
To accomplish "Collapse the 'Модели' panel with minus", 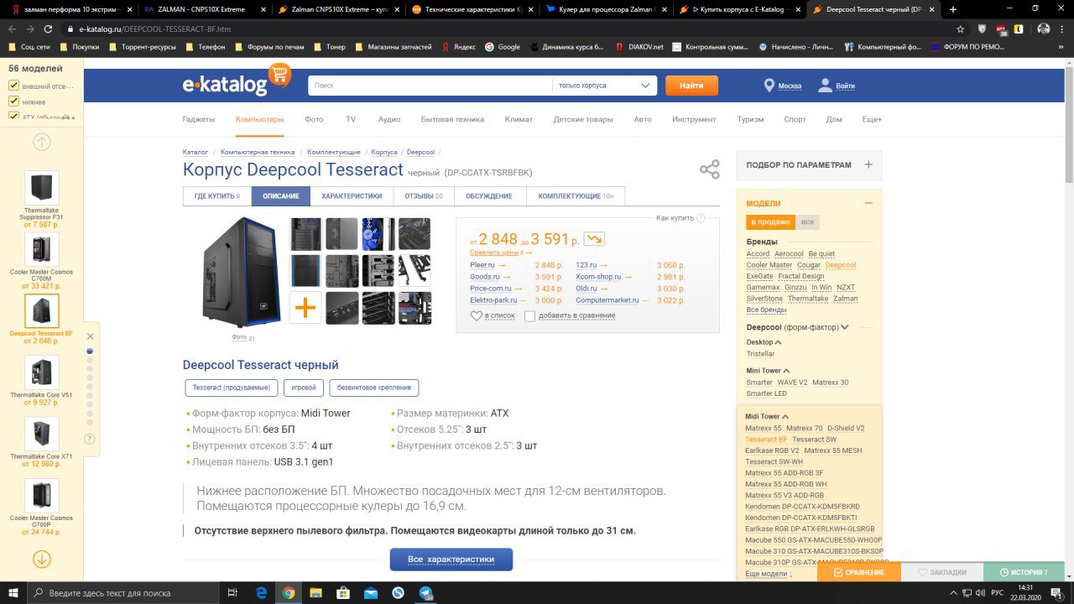I will [x=868, y=203].
